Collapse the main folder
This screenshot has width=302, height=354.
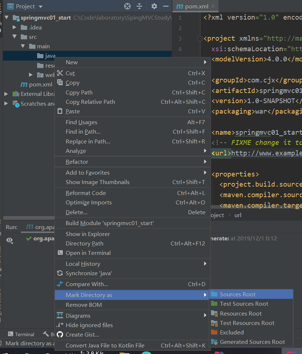(23, 46)
